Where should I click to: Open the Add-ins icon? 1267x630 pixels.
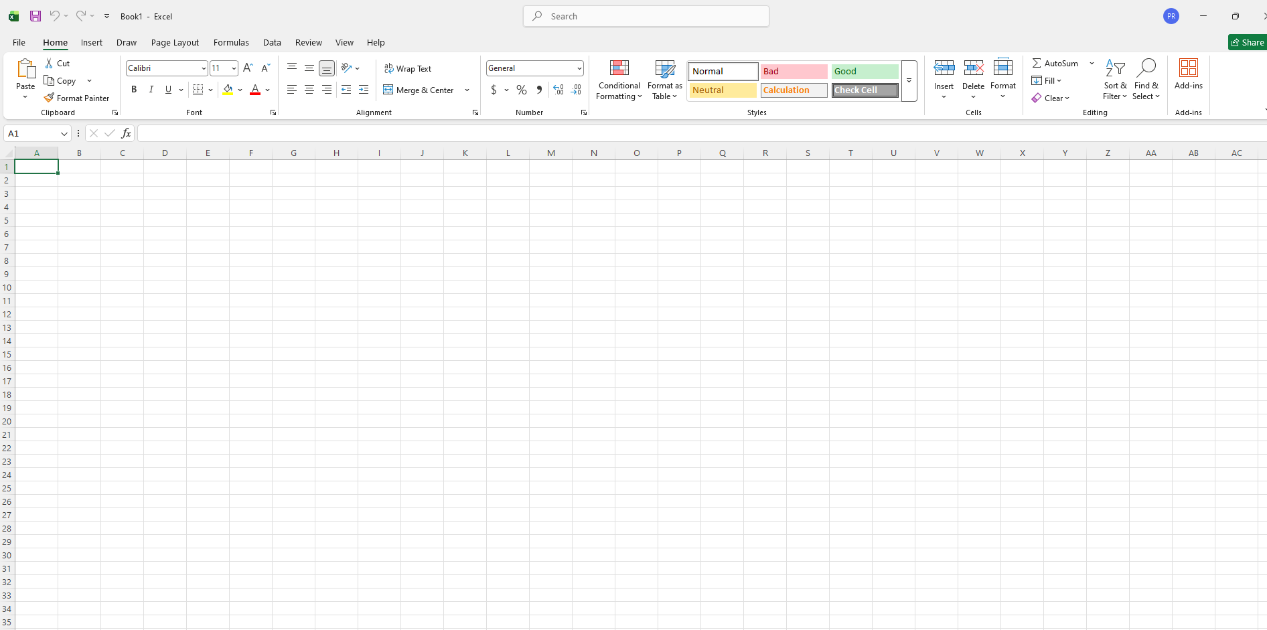[1188, 68]
